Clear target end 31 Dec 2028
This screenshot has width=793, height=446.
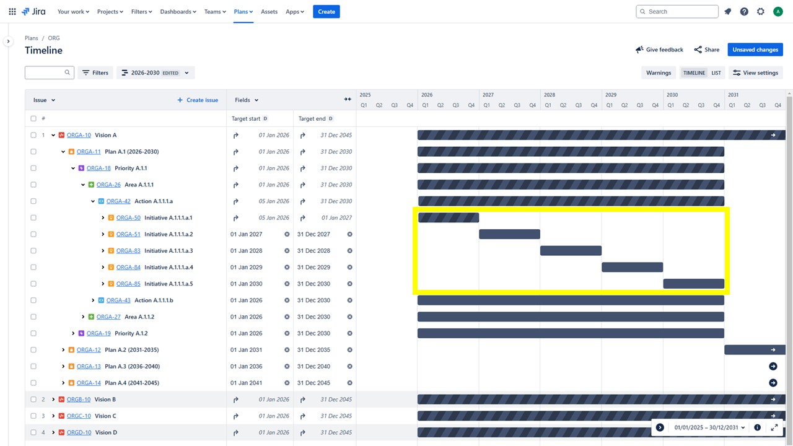tap(349, 251)
